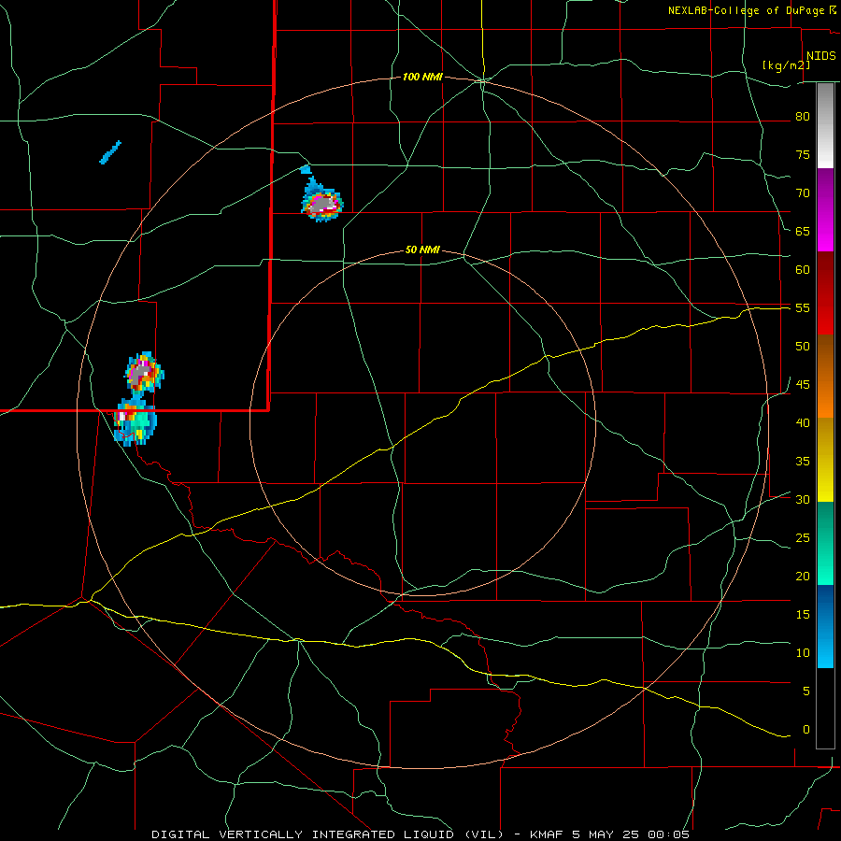
Task: Click the kg/m2 units label
Action: (786, 65)
